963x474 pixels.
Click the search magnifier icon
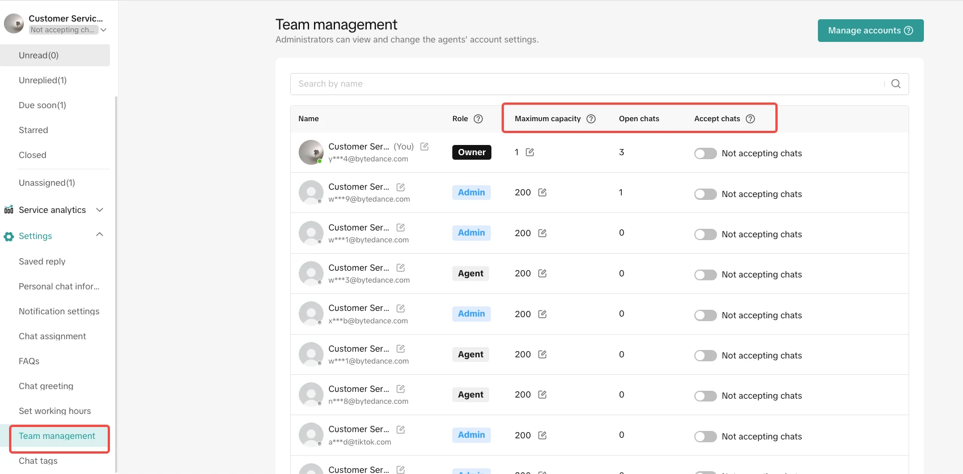[x=896, y=84]
